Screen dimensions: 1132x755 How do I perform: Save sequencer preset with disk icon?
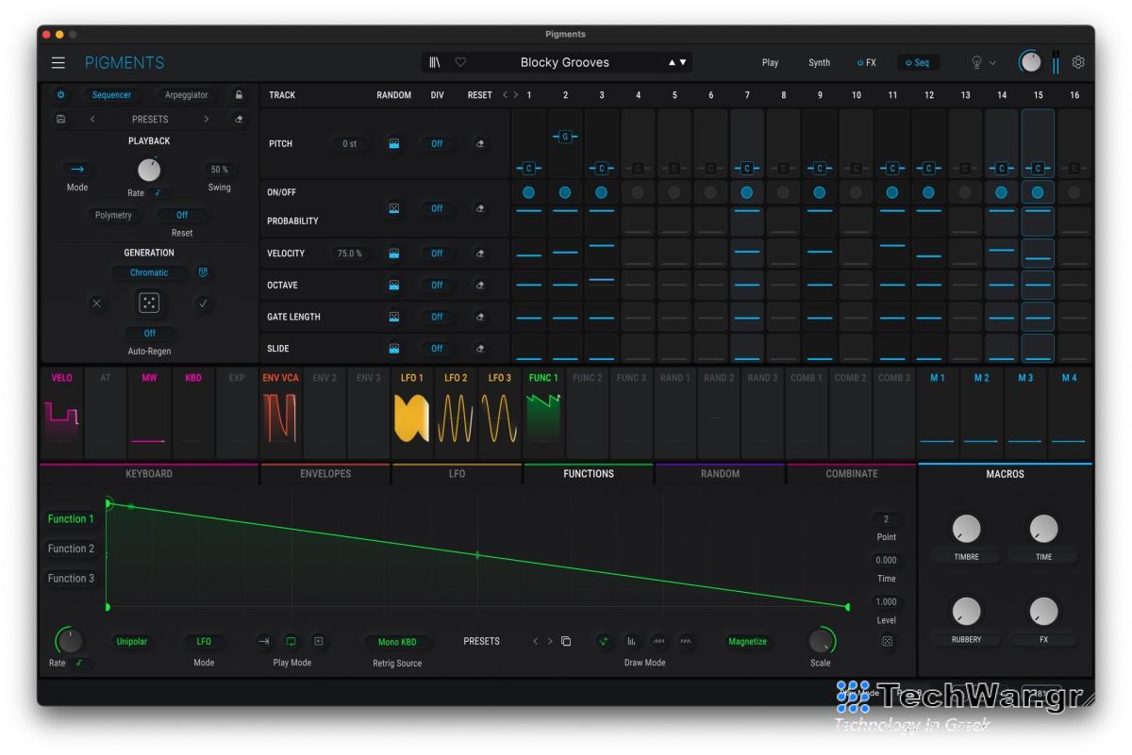pos(61,120)
